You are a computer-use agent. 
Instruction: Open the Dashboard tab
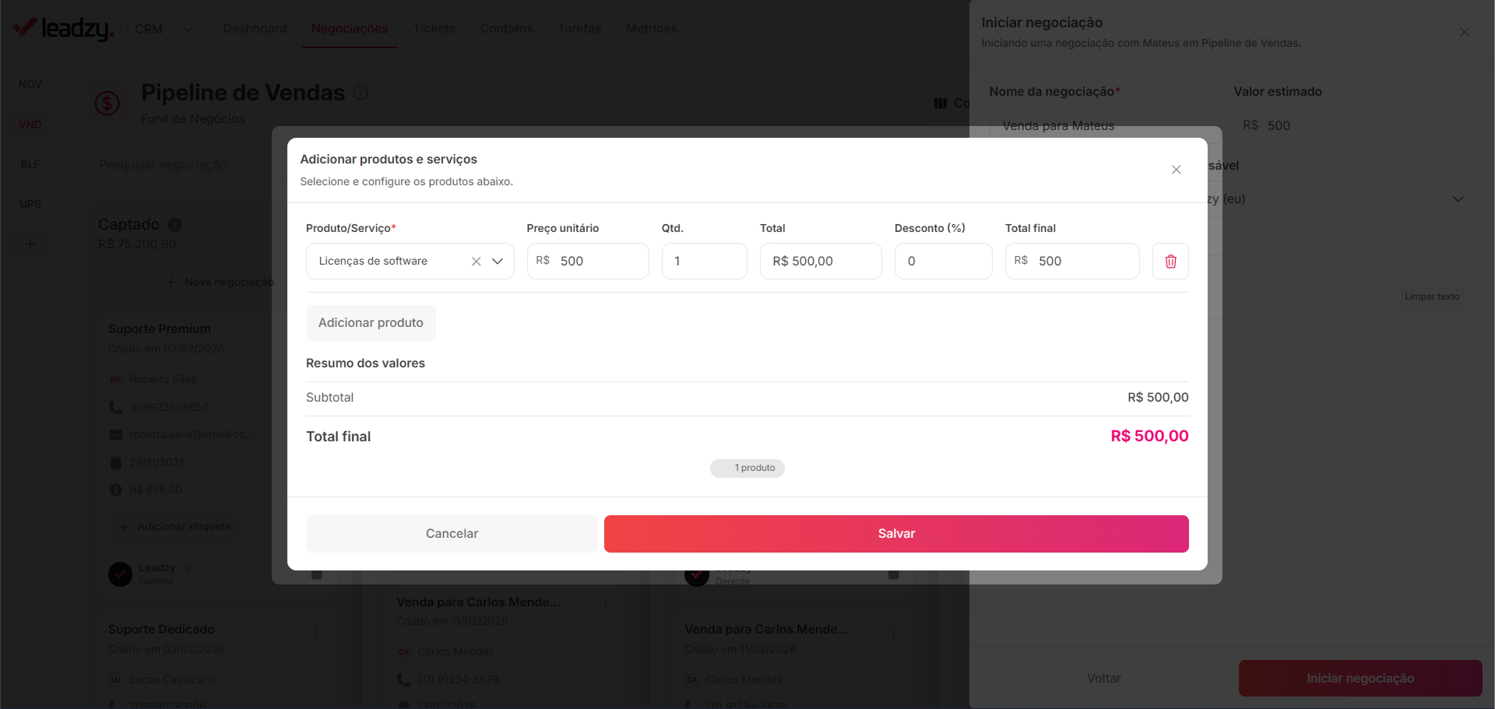point(255,29)
